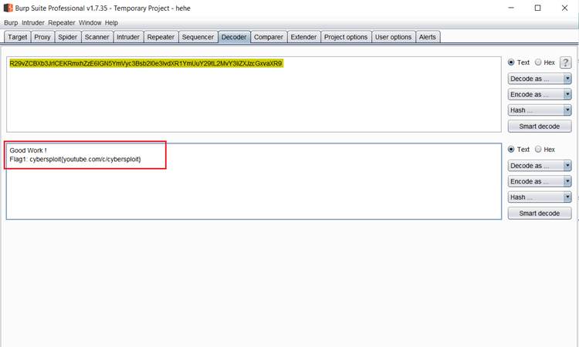Image resolution: width=579 pixels, height=347 pixels.
Task: Open the Proxy tab
Action: 42,37
